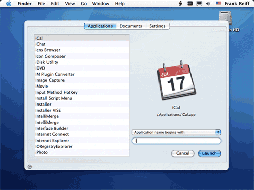Select icns Browser in the list
The width and height of the screenshot is (254, 190).
tap(82, 50)
